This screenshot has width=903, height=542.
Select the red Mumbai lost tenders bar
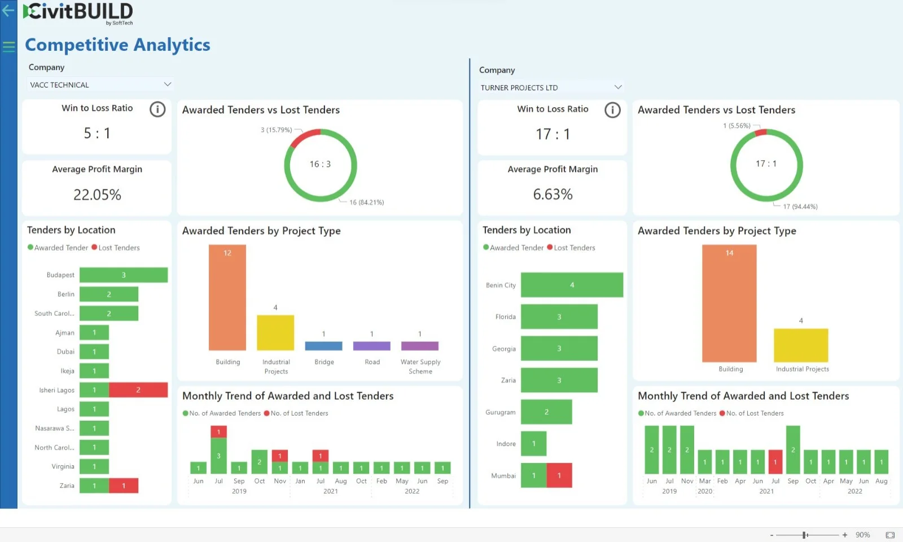[x=559, y=475]
